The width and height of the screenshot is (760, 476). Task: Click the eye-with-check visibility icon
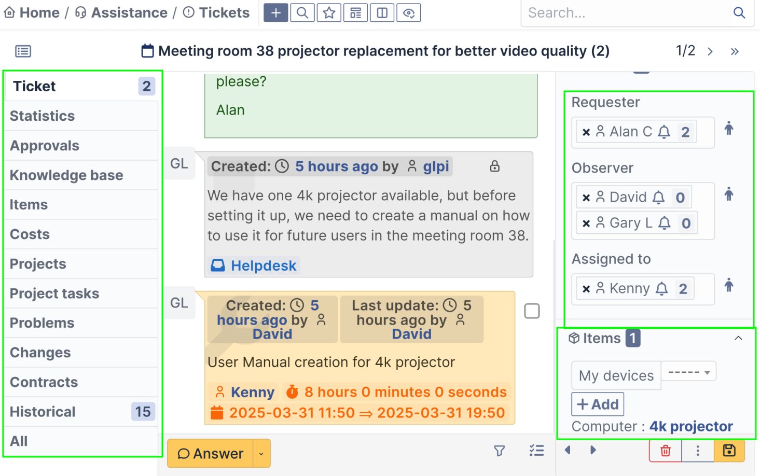coord(409,12)
